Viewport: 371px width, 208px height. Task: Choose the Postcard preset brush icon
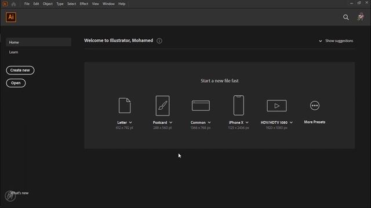pyautogui.click(x=162, y=105)
